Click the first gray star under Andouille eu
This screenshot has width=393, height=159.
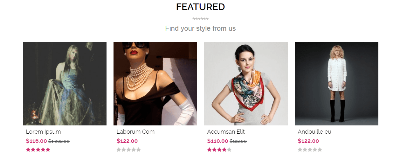[x=300, y=149]
